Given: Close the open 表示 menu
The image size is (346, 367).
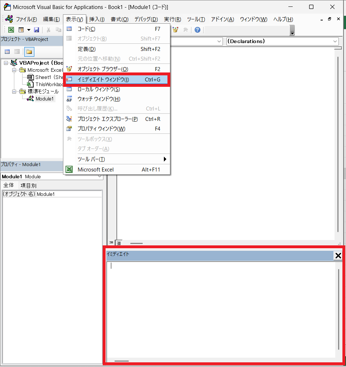Looking at the screenshot, I should [x=74, y=19].
